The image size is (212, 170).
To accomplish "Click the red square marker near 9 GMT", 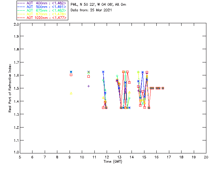I will coord(71,75).
